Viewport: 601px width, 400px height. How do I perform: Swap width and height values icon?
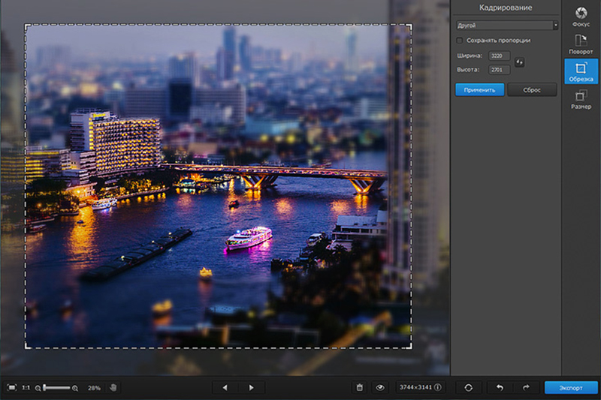[519, 62]
